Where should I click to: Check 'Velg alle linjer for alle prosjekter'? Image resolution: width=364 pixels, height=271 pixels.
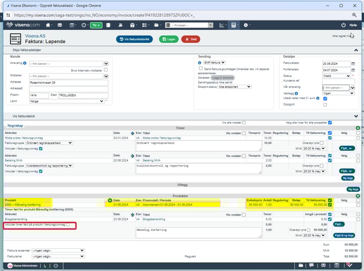coord(331,122)
